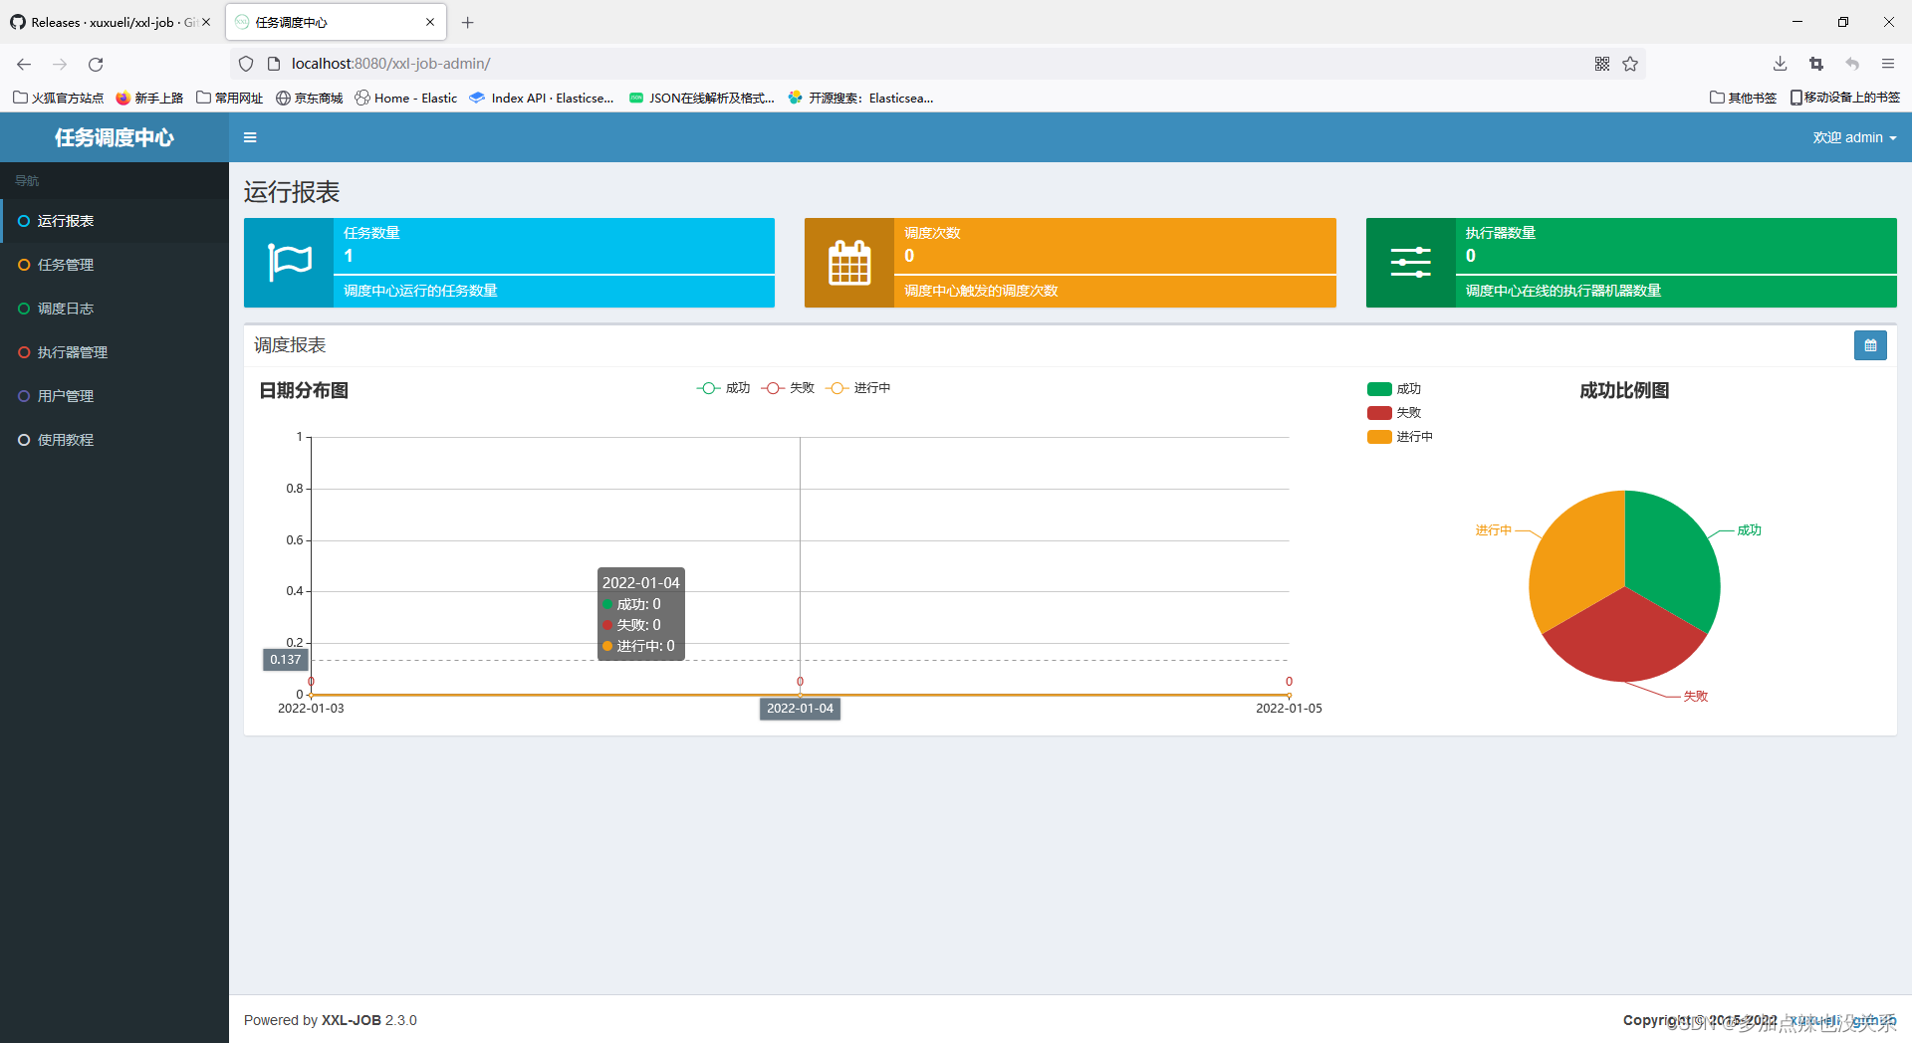
Task: Open the 移动设备上的书签 folder
Action: coord(1844,98)
